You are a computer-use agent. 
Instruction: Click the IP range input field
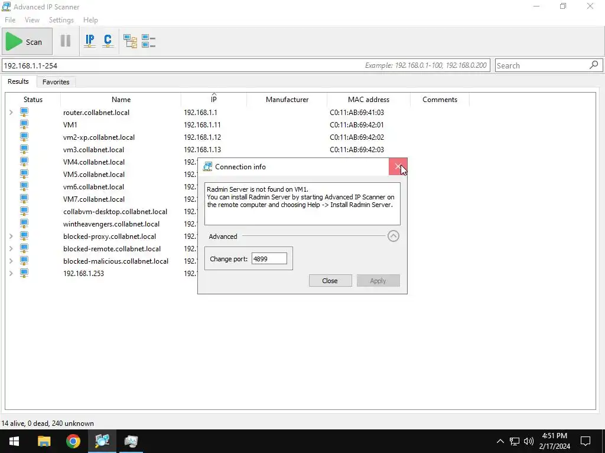point(246,65)
